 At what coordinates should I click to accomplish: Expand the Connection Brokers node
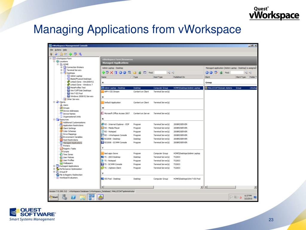pos(62,67)
